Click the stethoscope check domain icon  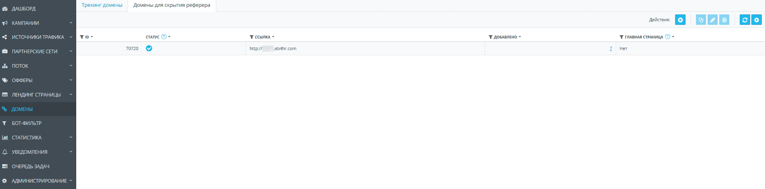[x=701, y=20]
